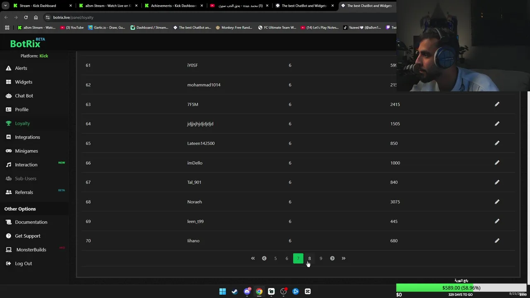Open Steam from the taskbar
This screenshot has height=298, width=530.
(235, 291)
